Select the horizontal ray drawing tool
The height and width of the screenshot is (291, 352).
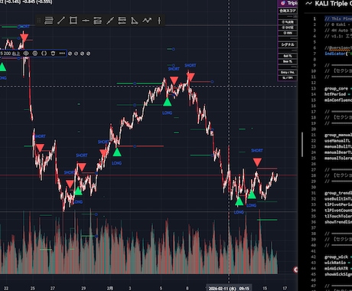pyautogui.click(x=86, y=21)
